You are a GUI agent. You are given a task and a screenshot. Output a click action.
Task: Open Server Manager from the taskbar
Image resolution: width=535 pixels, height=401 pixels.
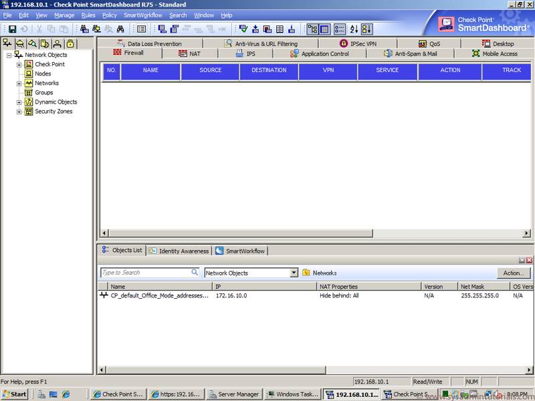point(235,394)
